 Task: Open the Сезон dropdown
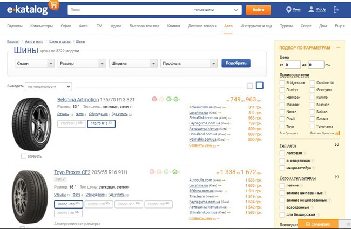point(35,64)
